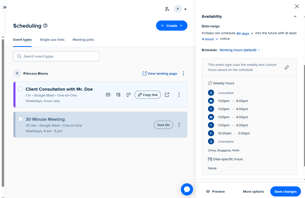
Task: Edit the schedule hours with the pencil icon
Action: [x=287, y=67]
